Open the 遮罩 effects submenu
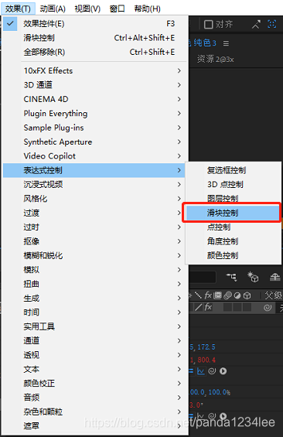This screenshot has height=437, width=283. coord(94,426)
